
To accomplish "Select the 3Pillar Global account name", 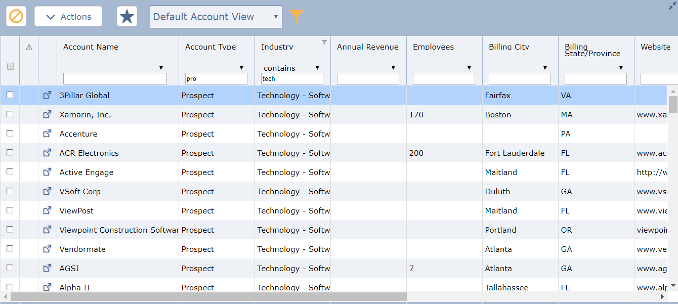I will point(84,95).
